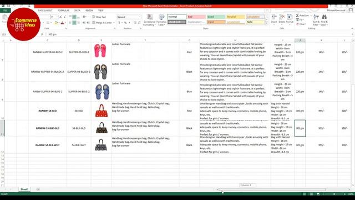The height and width of the screenshot is (200, 355).
Task: Click the orientation text angle icon
Action: pyautogui.click(x=84, y=17)
